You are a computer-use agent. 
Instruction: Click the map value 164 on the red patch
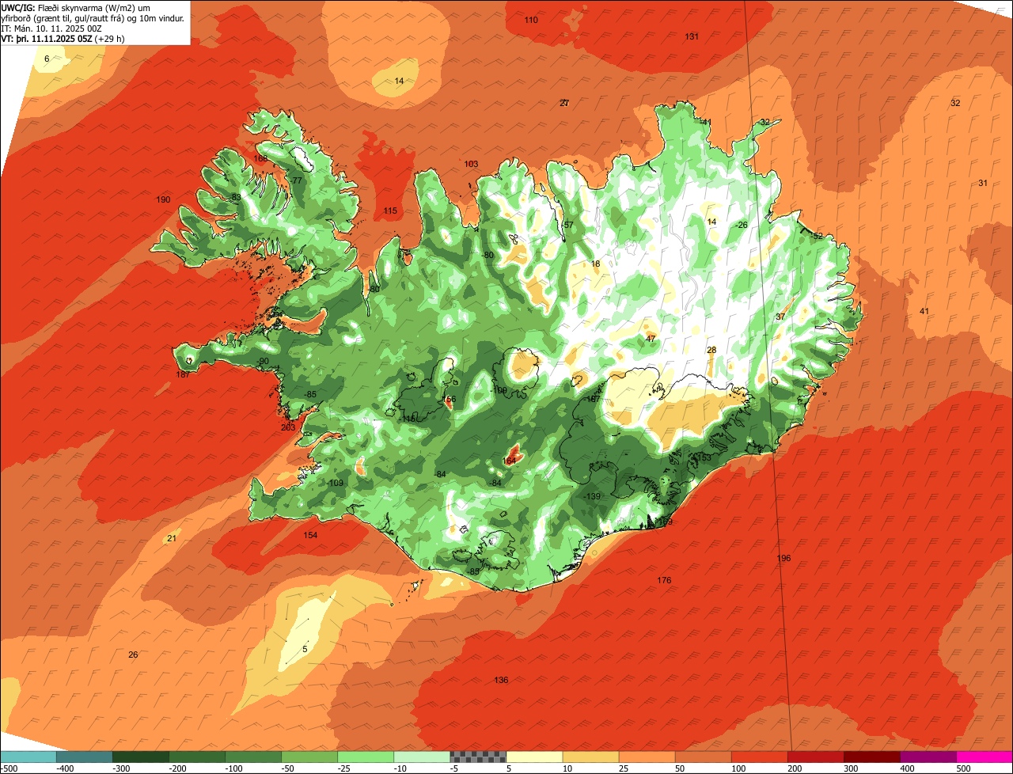pos(510,461)
